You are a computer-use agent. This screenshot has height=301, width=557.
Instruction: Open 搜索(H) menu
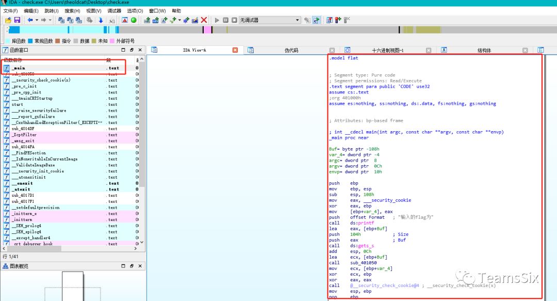(x=72, y=11)
